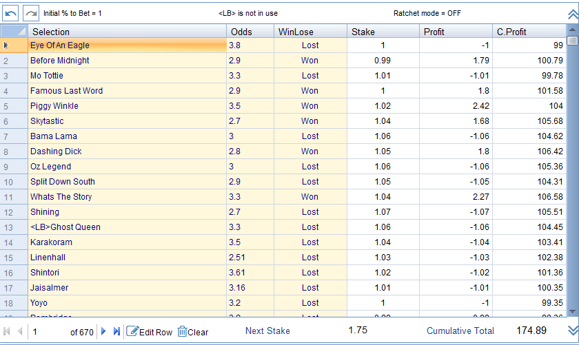Click the select-all corner of grid
The width and height of the screenshot is (579, 345).
[x=14, y=32]
